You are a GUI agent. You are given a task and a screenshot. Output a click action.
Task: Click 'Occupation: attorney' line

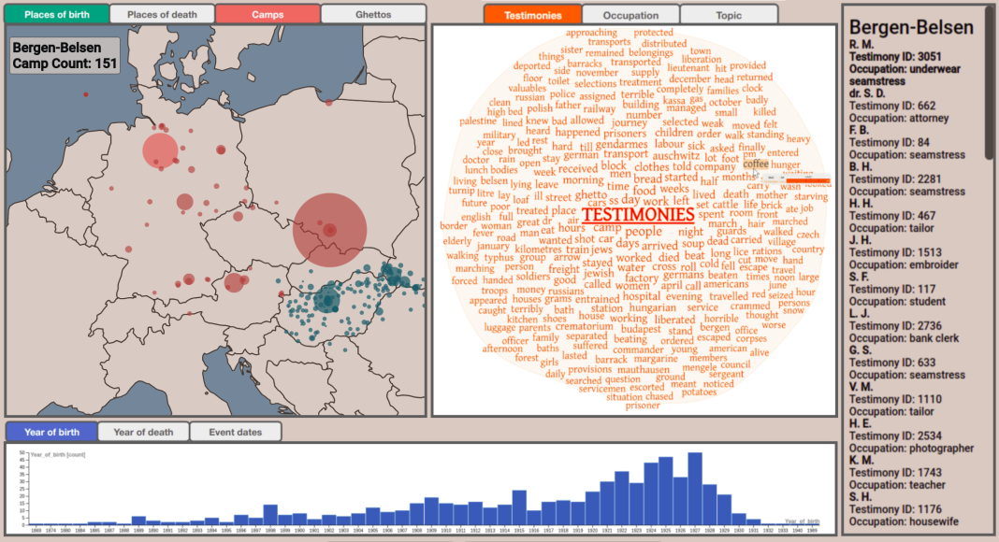pyautogui.click(x=898, y=119)
